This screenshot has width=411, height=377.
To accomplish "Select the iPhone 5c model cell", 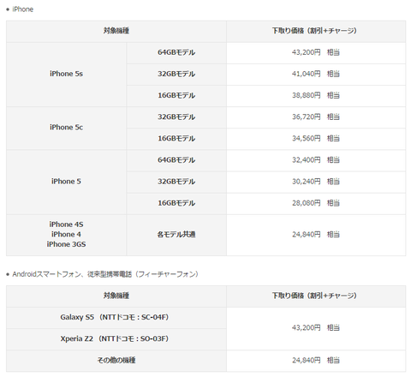I will (66, 128).
